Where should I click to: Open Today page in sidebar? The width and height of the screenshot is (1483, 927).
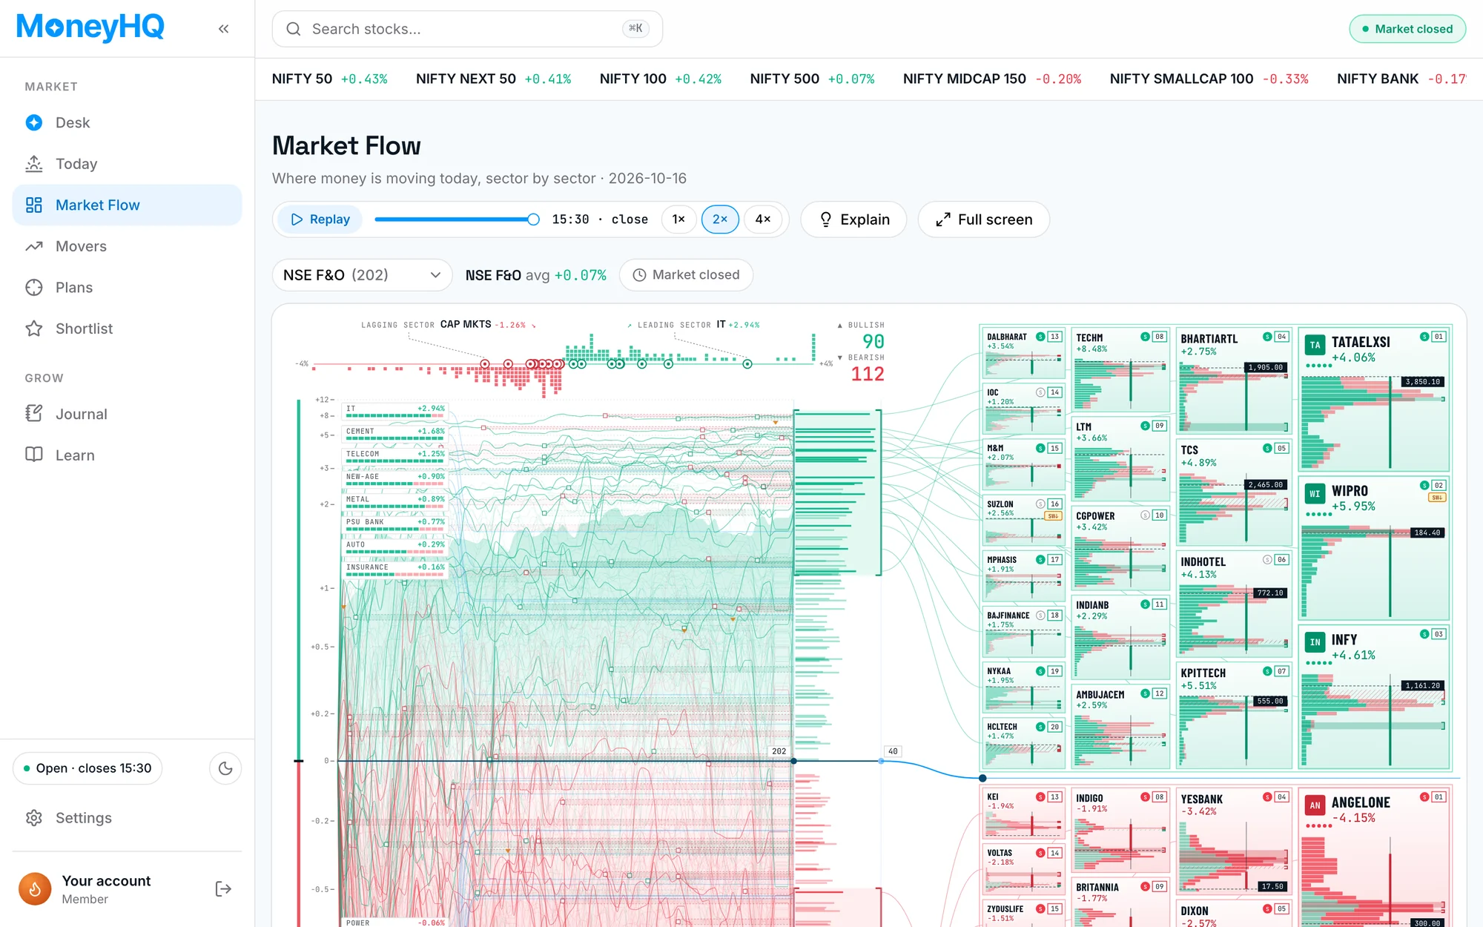[x=128, y=164]
